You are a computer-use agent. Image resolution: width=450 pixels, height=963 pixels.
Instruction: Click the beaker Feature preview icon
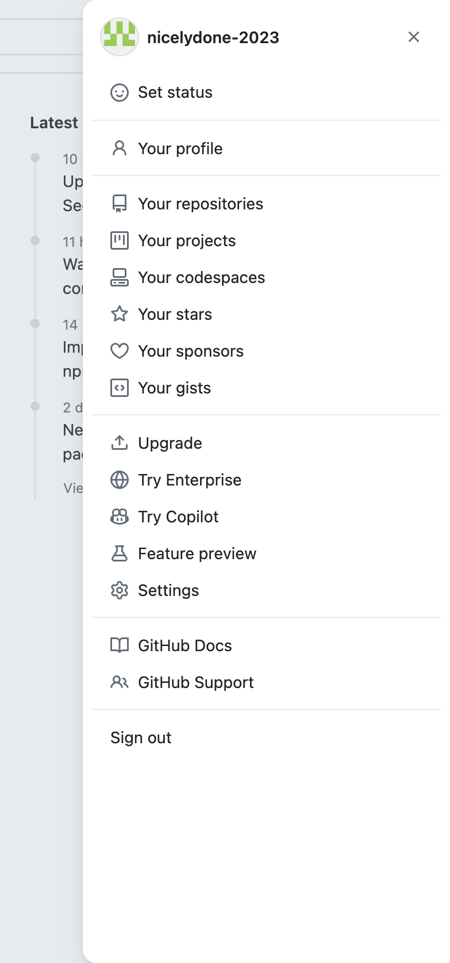[120, 553]
